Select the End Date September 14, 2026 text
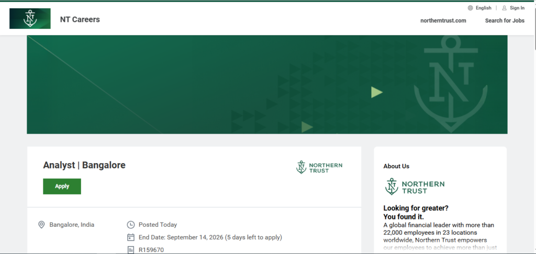 coord(210,237)
